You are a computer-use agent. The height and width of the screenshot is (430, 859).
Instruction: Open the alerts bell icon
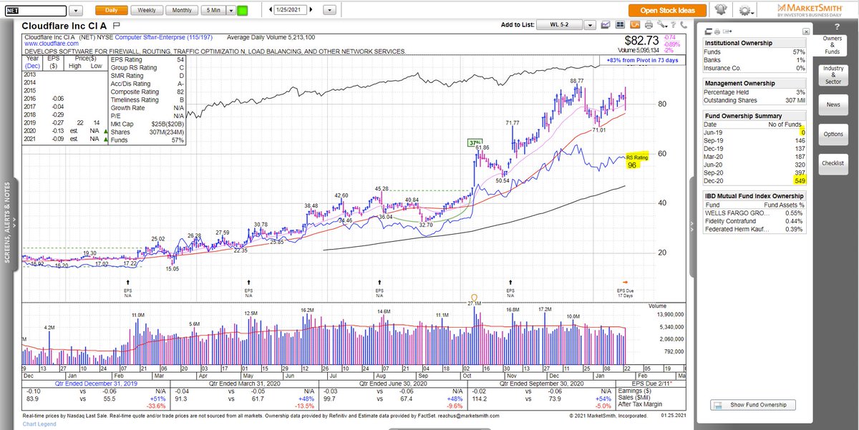tap(721, 10)
